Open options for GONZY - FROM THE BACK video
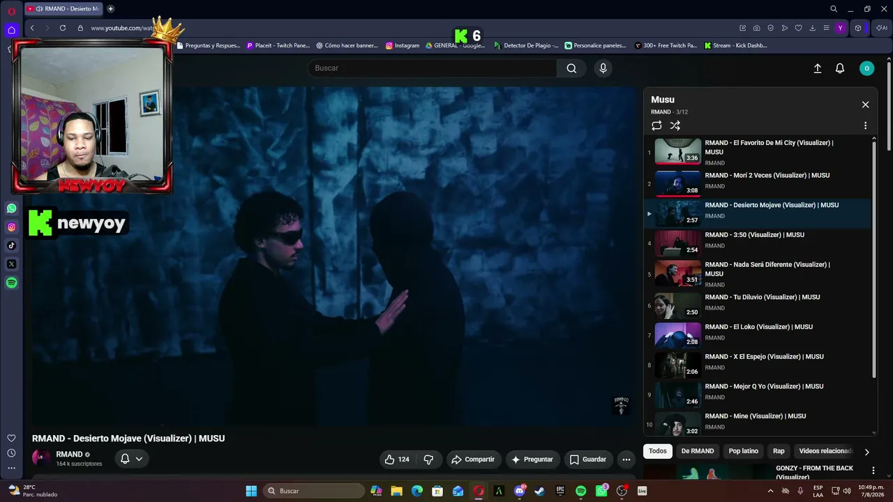The width and height of the screenshot is (893, 502). 873,471
